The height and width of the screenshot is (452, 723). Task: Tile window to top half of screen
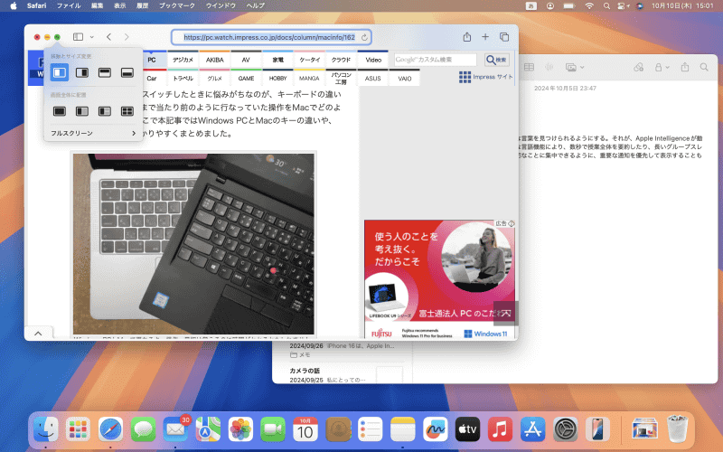click(105, 72)
